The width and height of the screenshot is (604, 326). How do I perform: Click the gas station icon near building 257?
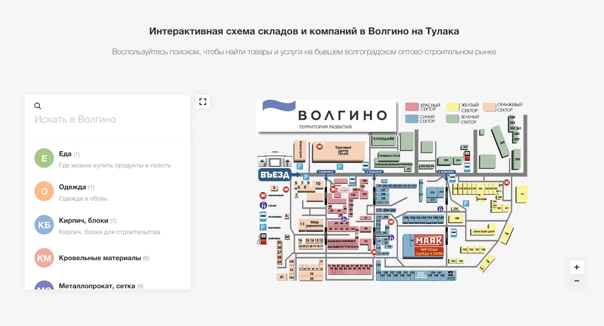click(467, 156)
